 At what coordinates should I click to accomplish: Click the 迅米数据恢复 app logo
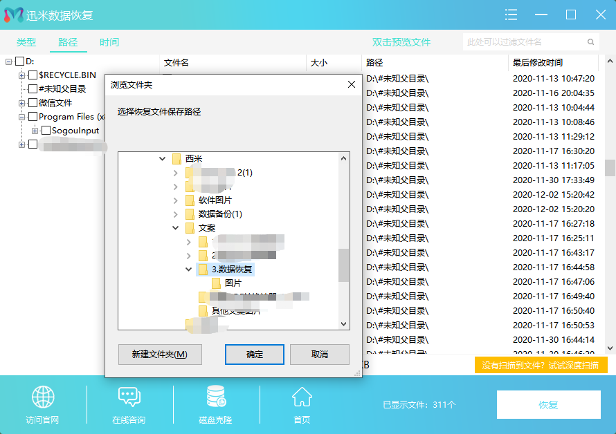tap(12, 15)
